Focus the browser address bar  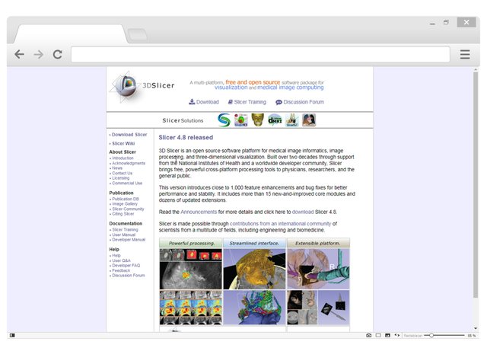260,54
